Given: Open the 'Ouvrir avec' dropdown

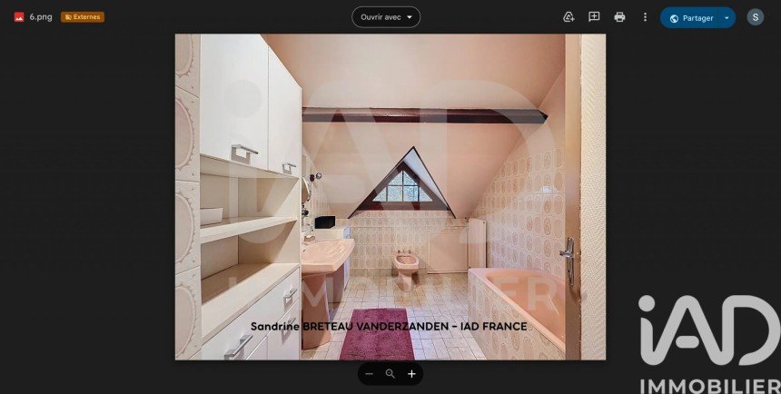Looking at the screenshot, I should point(386,17).
